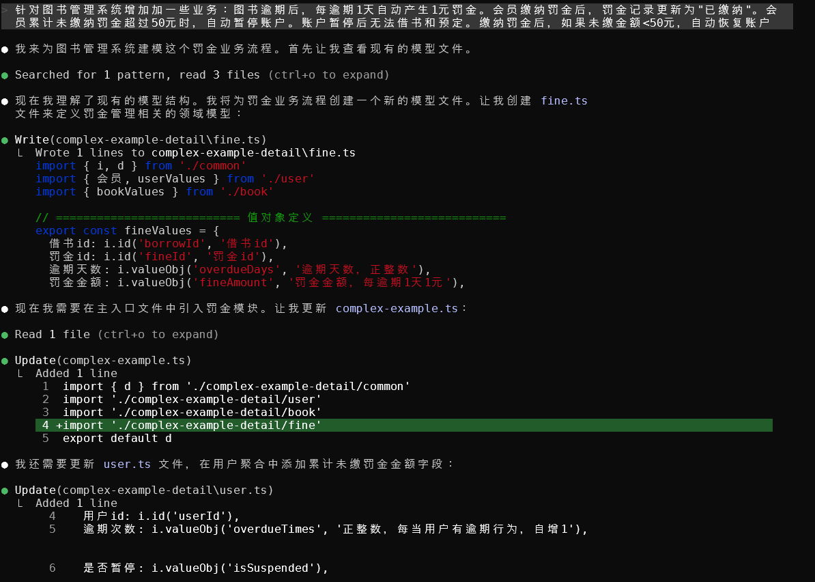Click the green bullet beside 'Read 1 file'
The height and width of the screenshot is (582, 815).
[5, 335]
